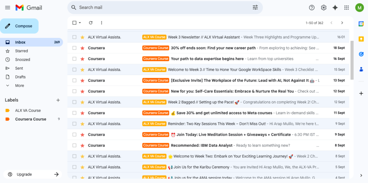The height and width of the screenshot is (183, 368).
Task: Check the 'Self-Care Essentials' email checkbox
Action: [x=74, y=91]
